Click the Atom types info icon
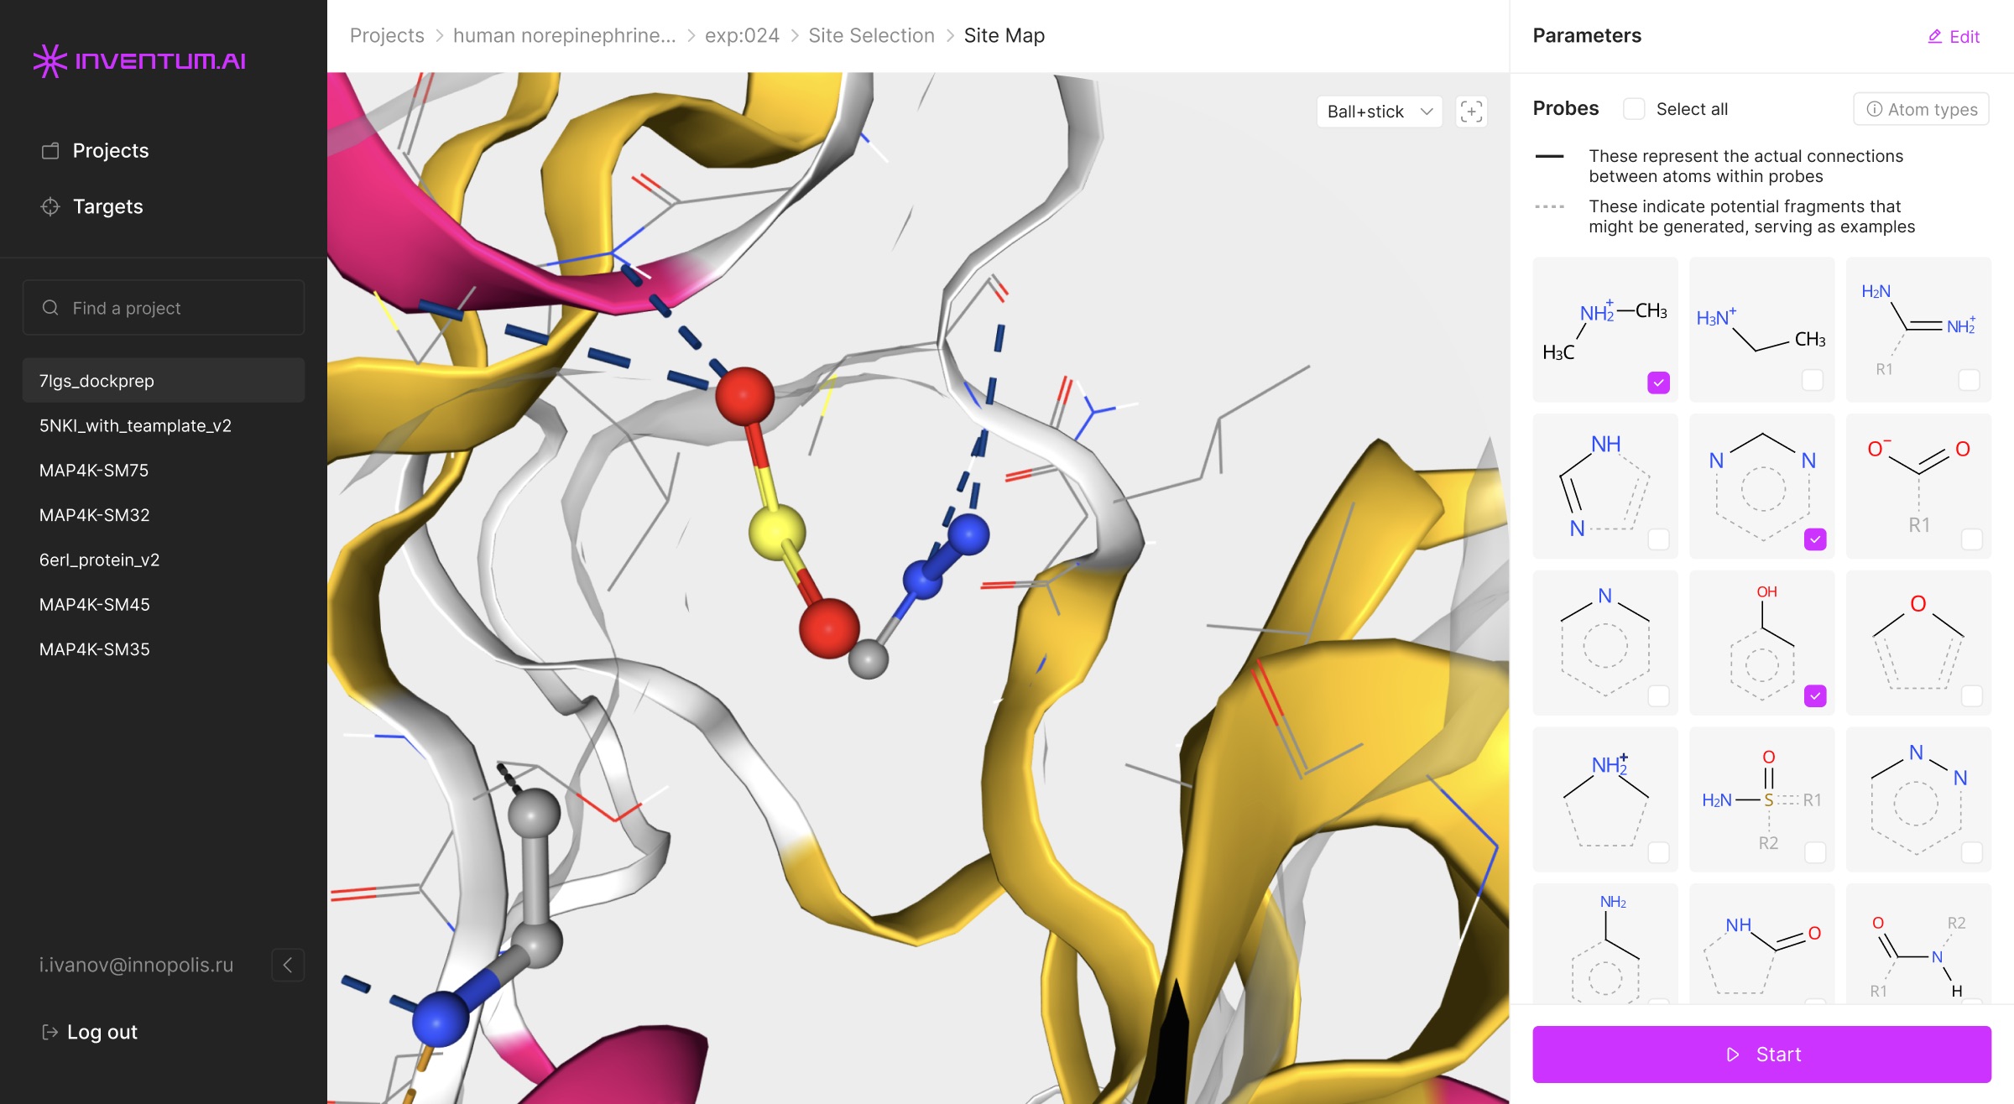This screenshot has width=2014, height=1104. click(x=1874, y=109)
